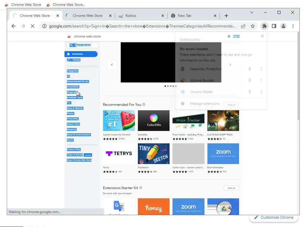
Task: Close the Roblox tab
Action: point(163,16)
